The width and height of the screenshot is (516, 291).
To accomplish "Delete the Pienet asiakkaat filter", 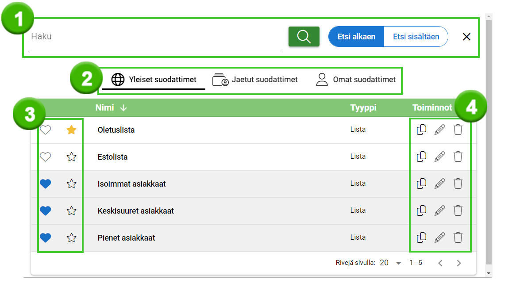I will (458, 238).
